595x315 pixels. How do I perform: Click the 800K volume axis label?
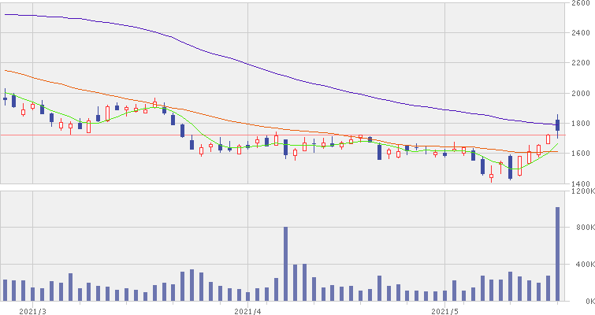[582, 228]
